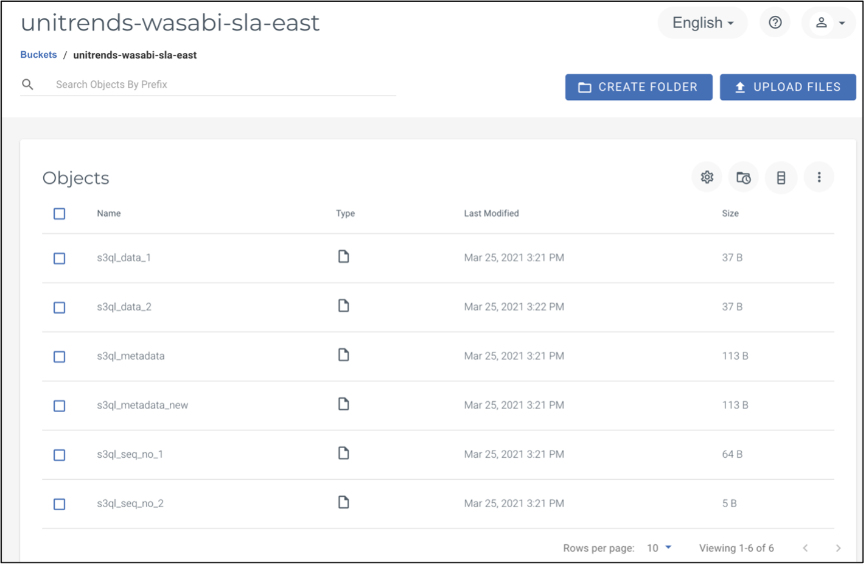Screen dimensions: 866x565
Task: Tick the s3ql_seq_no_2 checkbox
Action: point(59,504)
